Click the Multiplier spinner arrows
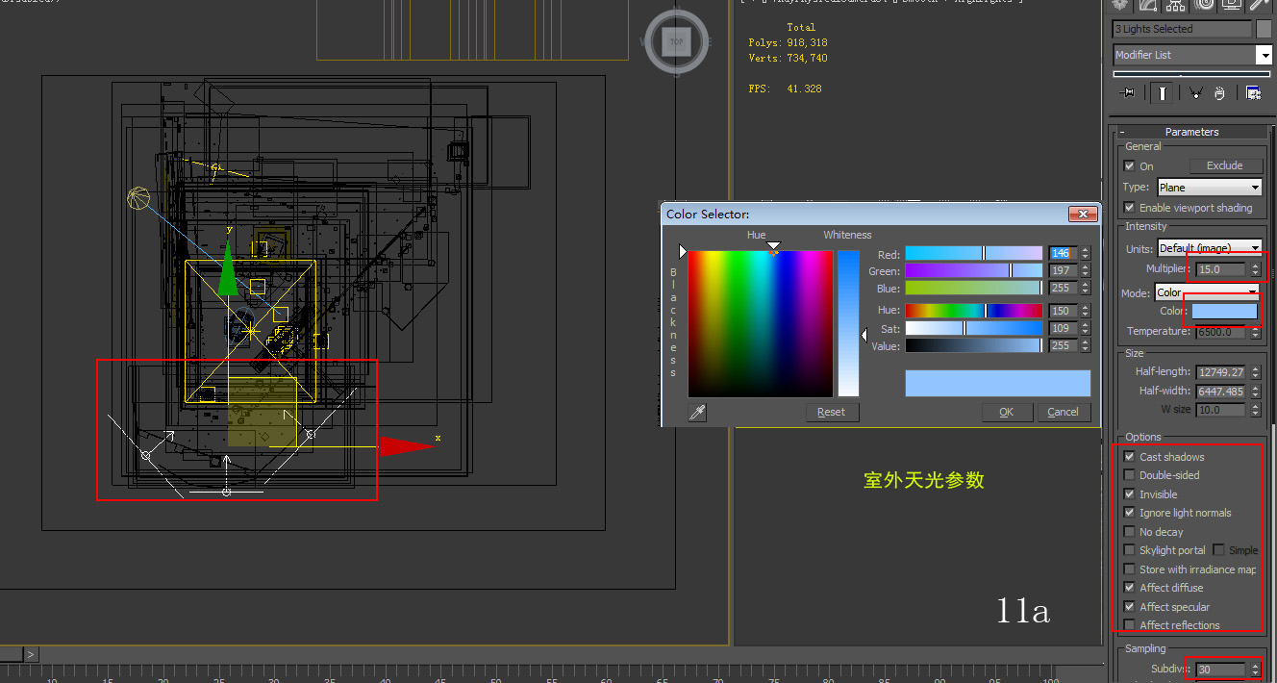This screenshot has width=1277, height=683. coord(1255,269)
